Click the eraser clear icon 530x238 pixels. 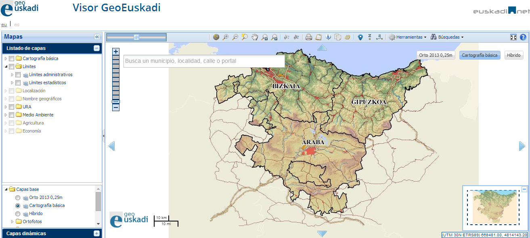coord(347,37)
